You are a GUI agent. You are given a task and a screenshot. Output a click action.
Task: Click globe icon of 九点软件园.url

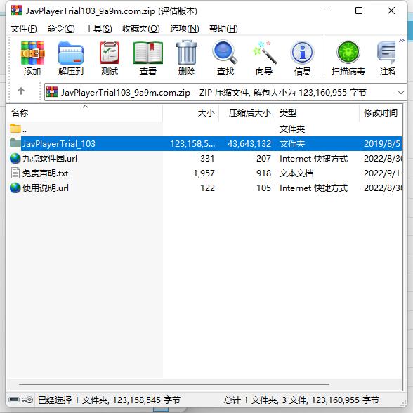(x=15, y=158)
